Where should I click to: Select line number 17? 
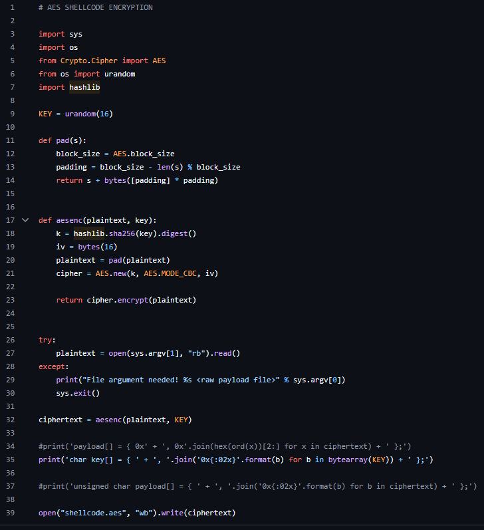click(x=11, y=220)
